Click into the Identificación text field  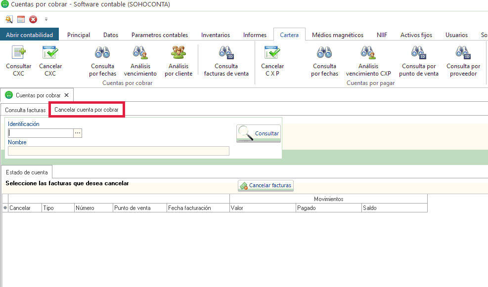[41, 133]
